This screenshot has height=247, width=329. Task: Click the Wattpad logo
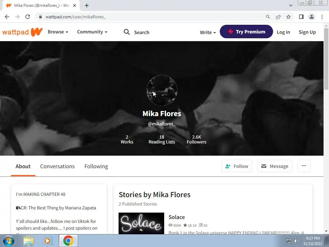[x=22, y=32]
